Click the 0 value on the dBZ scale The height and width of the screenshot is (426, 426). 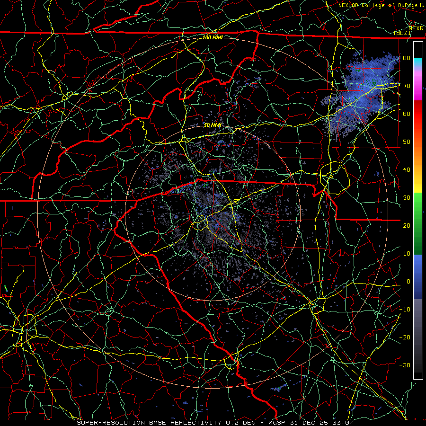pyautogui.click(x=408, y=282)
